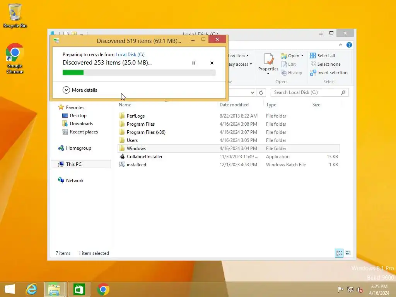Select the Users folder
The height and width of the screenshot is (297, 396).
tap(132, 140)
